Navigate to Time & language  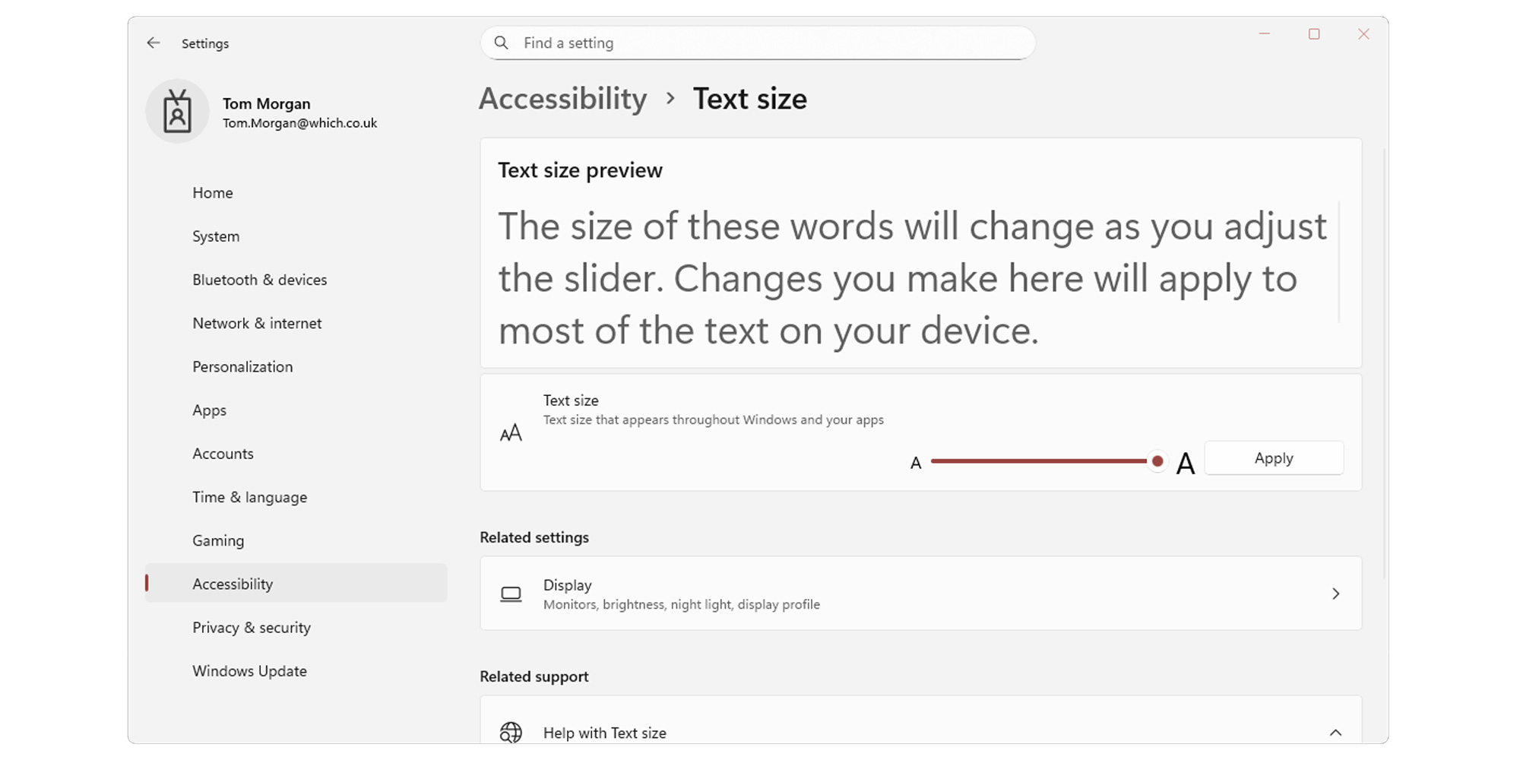click(249, 497)
